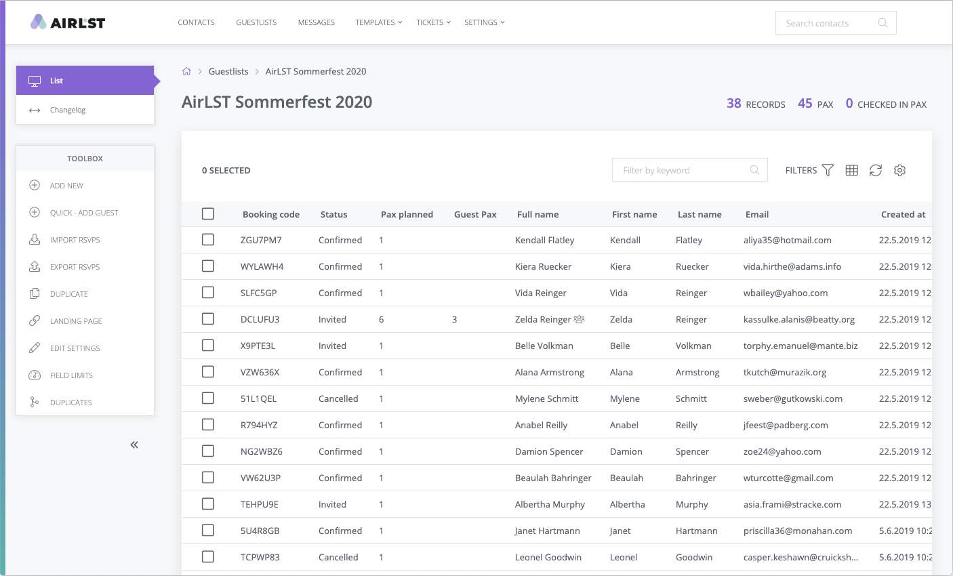Click the List monitor icon

click(35, 81)
